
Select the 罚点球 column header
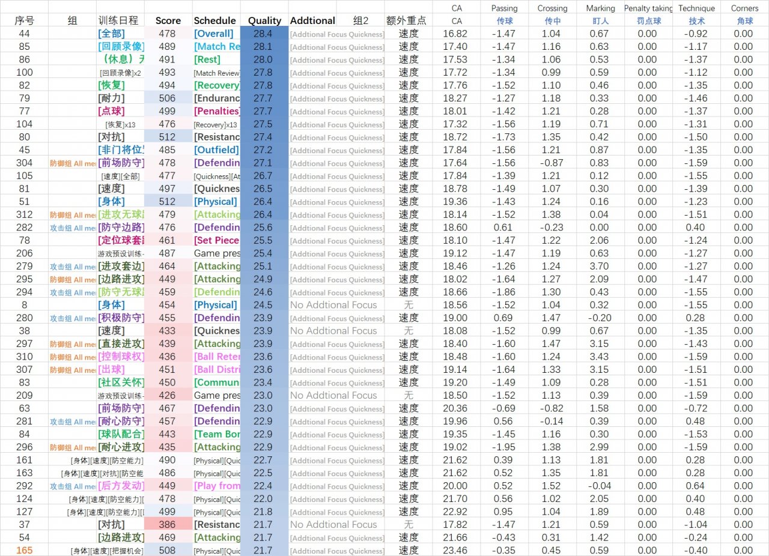(x=648, y=21)
